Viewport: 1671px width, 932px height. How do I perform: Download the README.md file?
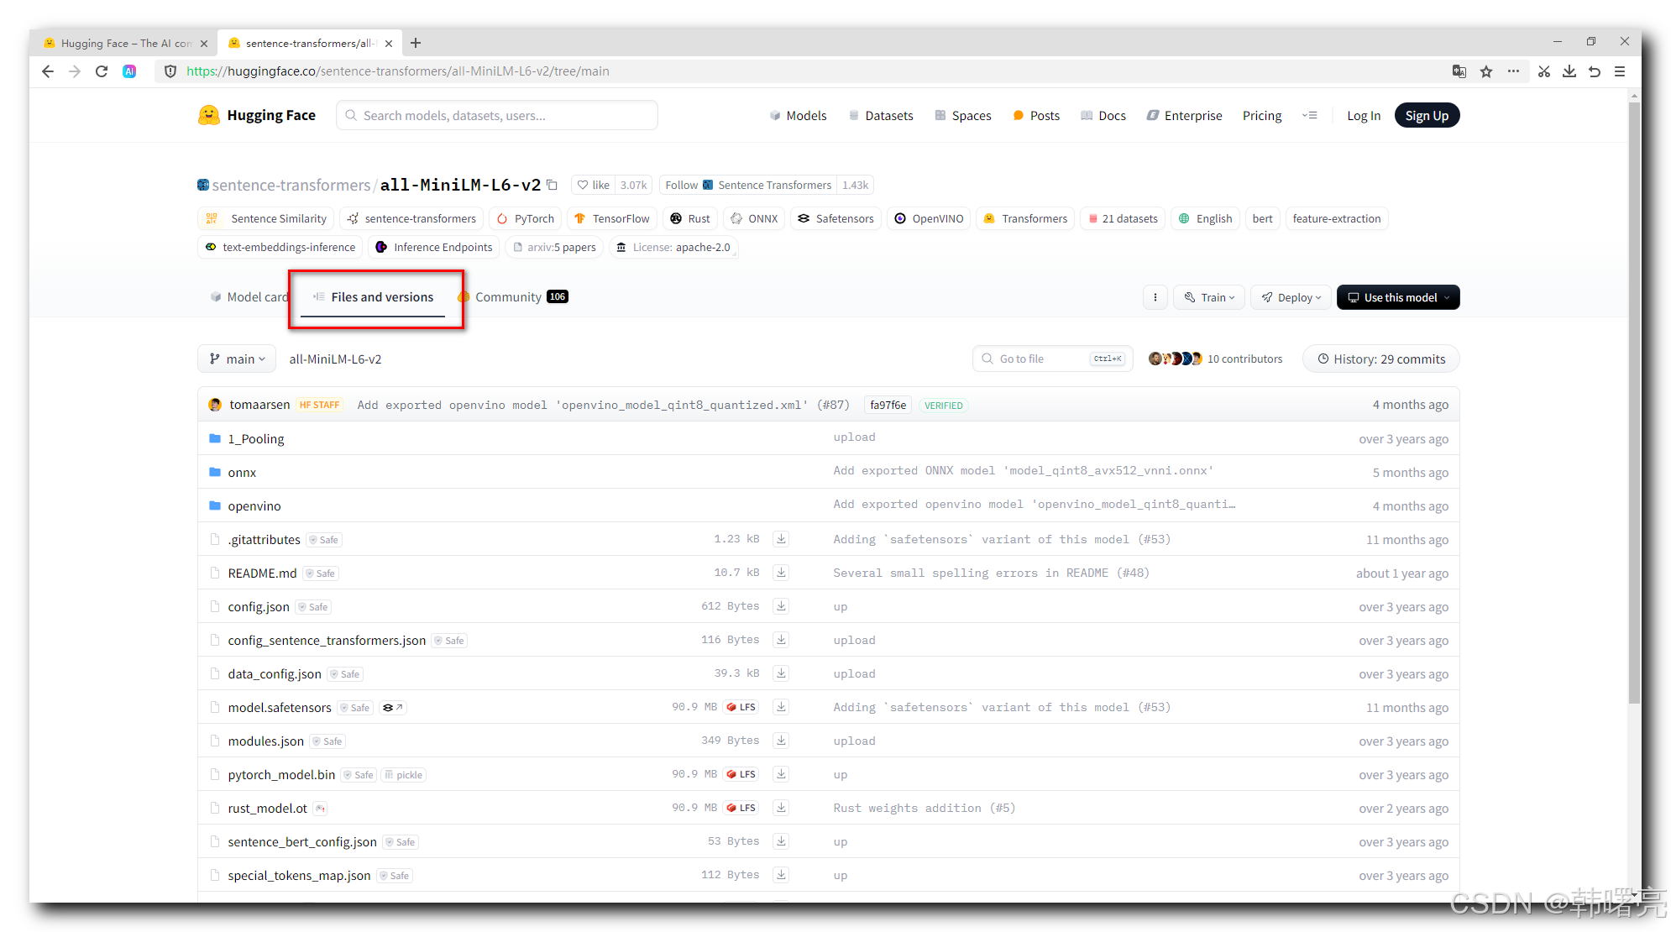781,573
